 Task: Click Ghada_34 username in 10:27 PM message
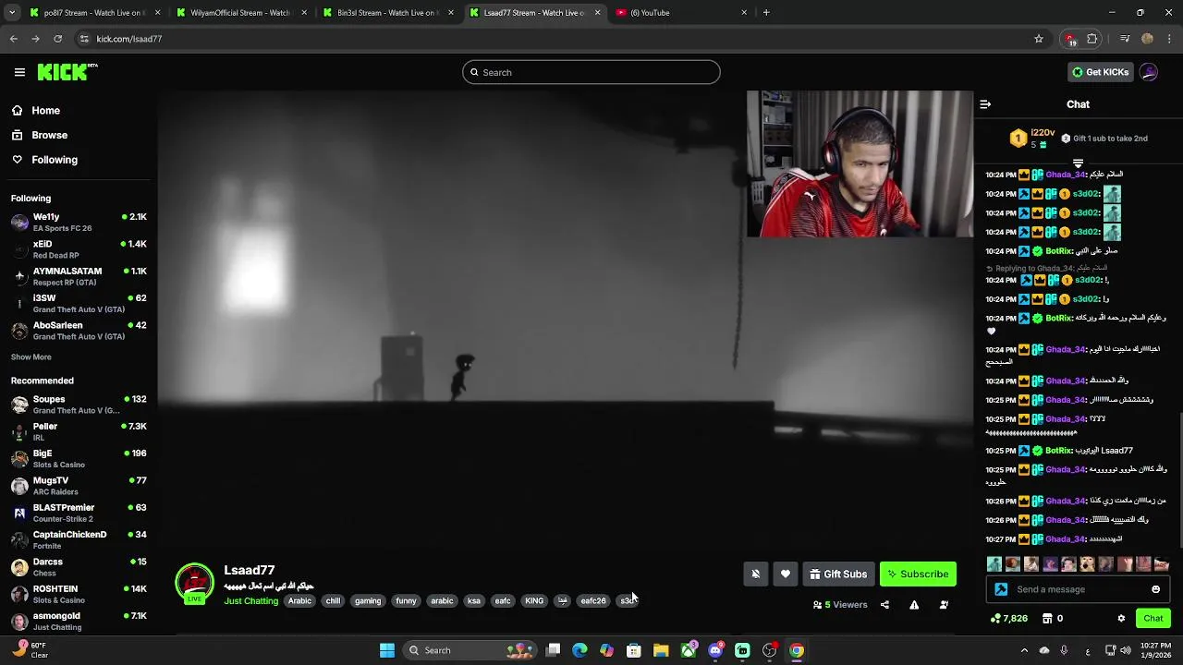pyautogui.click(x=1066, y=539)
